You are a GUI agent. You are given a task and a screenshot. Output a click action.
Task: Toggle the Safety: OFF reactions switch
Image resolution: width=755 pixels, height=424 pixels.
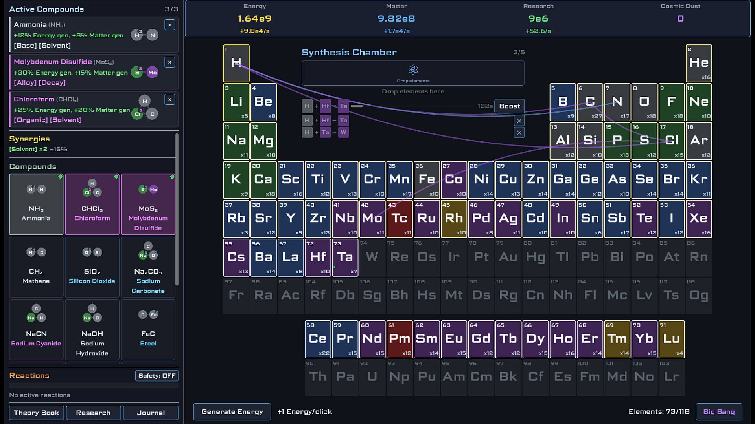coord(157,376)
